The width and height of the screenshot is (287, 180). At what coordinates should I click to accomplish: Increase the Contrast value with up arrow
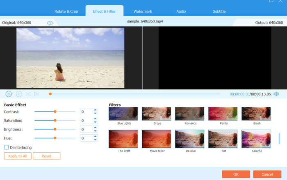(x=95, y=110)
